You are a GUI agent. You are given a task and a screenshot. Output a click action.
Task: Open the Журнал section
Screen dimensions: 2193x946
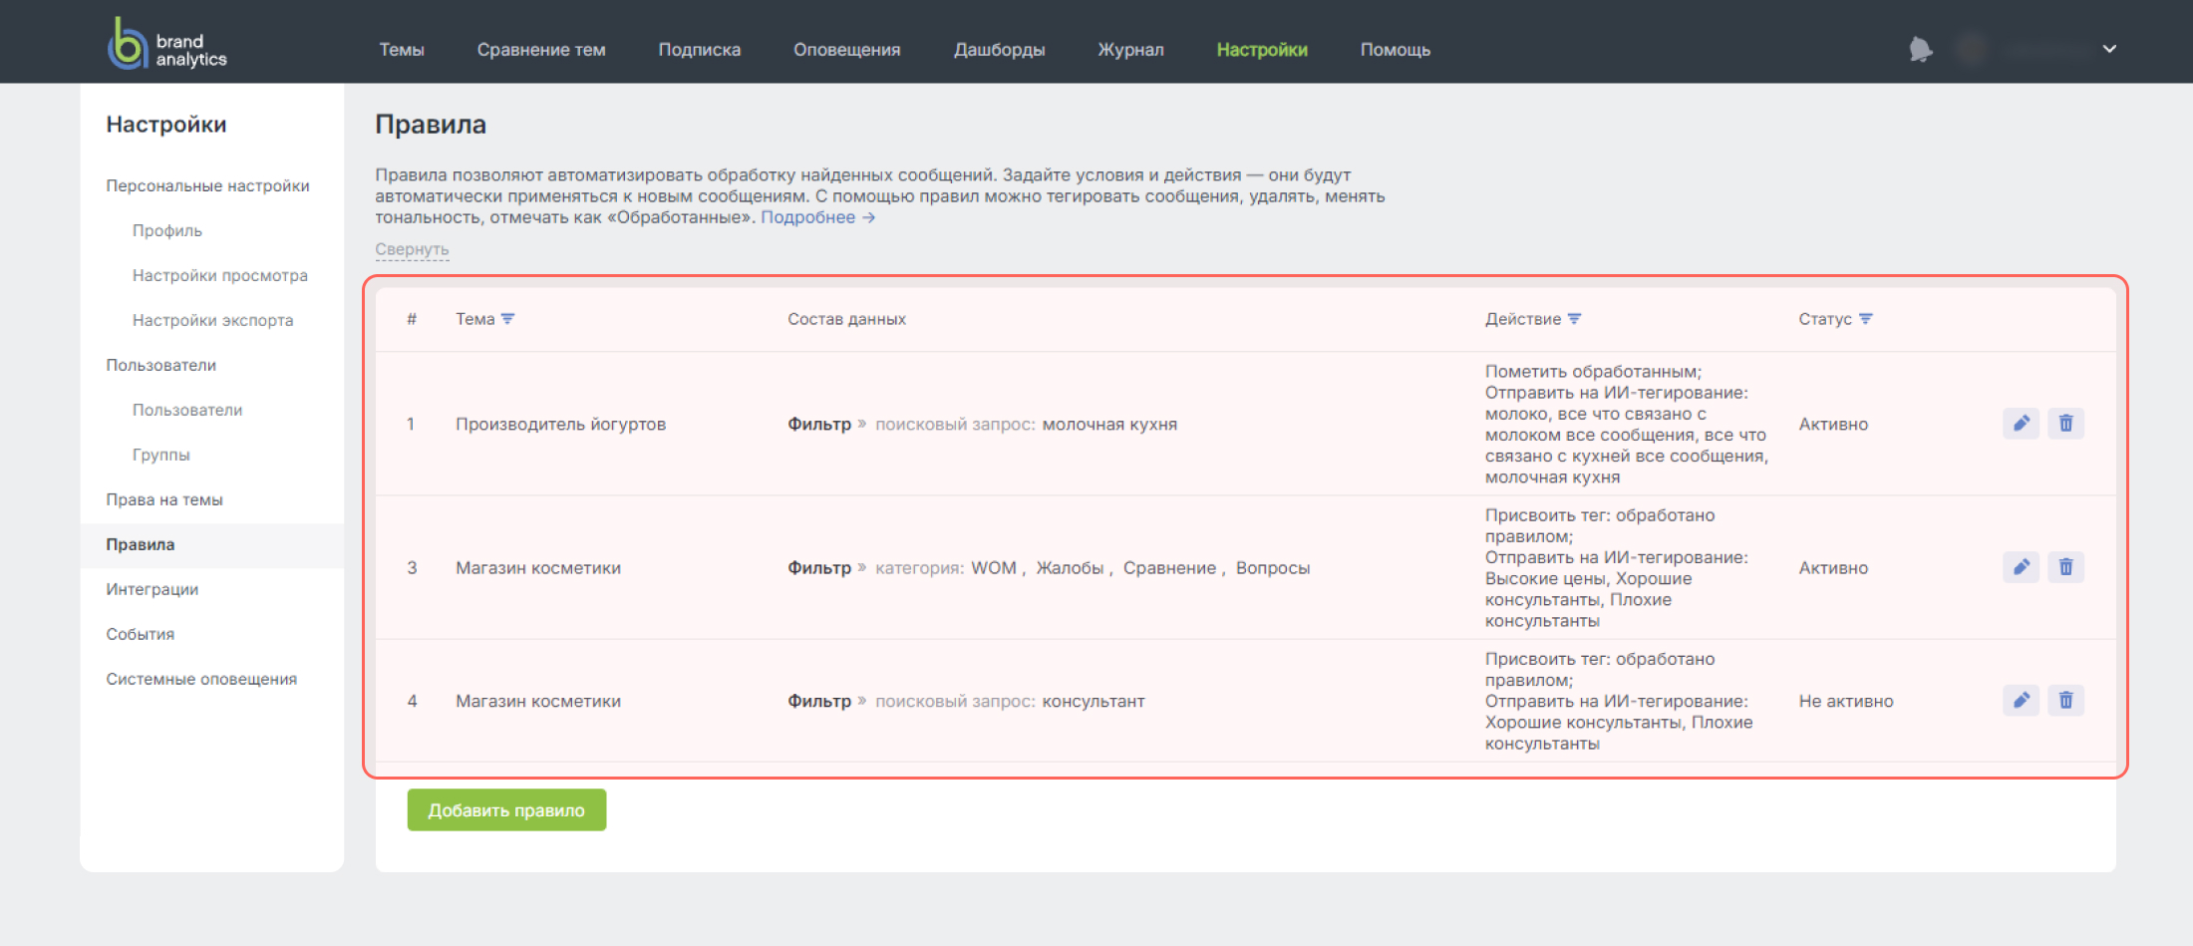(1130, 50)
